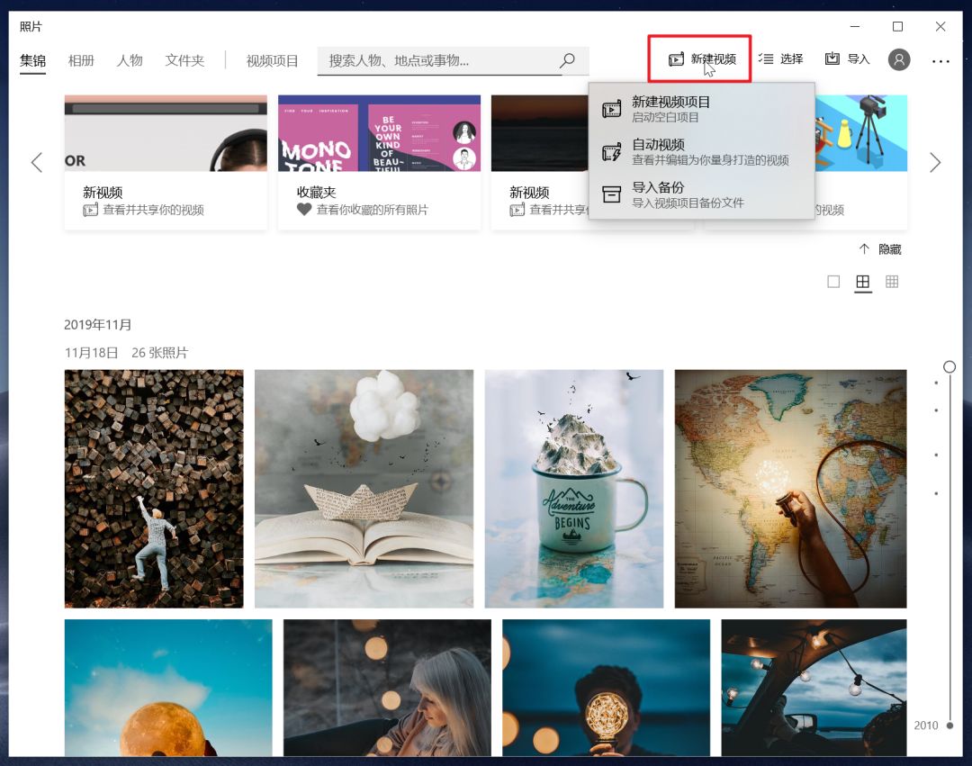Click the right carousel arrow
The image size is (972, 766).
pos(936,162)
